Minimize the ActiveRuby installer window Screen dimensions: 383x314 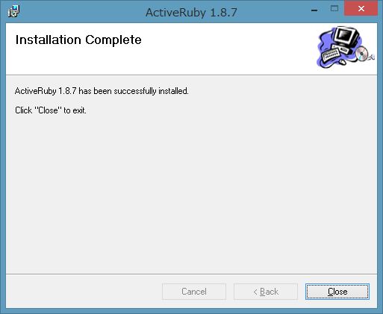pos(314,10)
